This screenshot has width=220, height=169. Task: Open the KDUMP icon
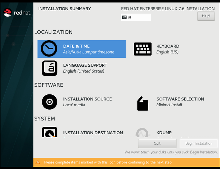[142, 133]
